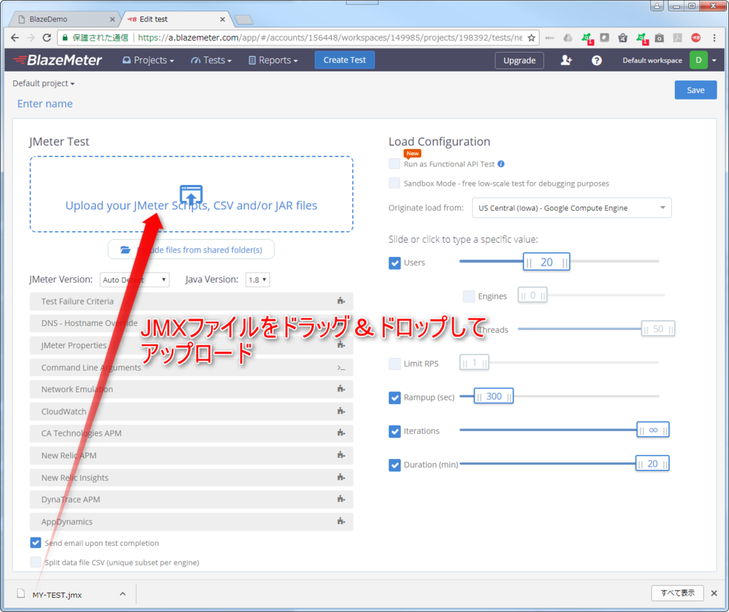Click the plugin icon on DynaTrace APM row

[341, 499]
